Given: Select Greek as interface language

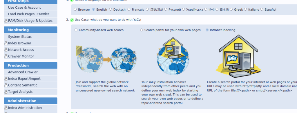Looking at the screenshot, I should [x=231, y=9].
